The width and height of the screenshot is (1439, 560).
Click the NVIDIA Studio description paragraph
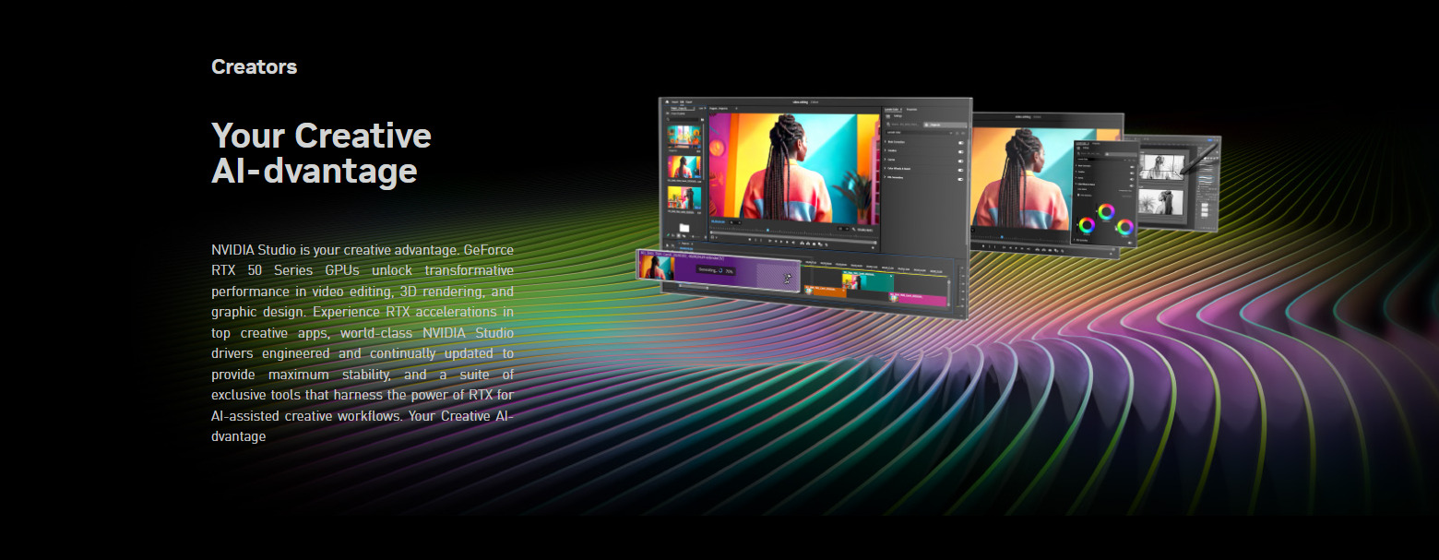click(x=363, y=343)
